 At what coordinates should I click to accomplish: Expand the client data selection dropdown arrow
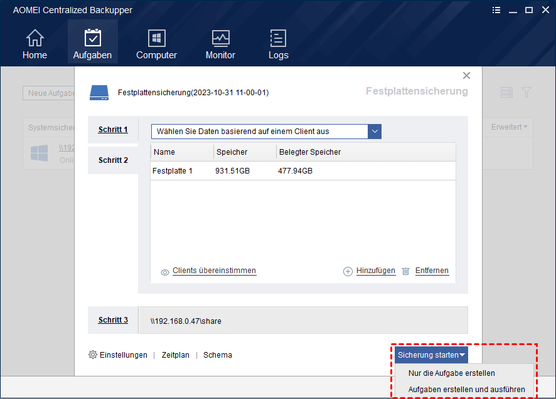coord(375,132)
